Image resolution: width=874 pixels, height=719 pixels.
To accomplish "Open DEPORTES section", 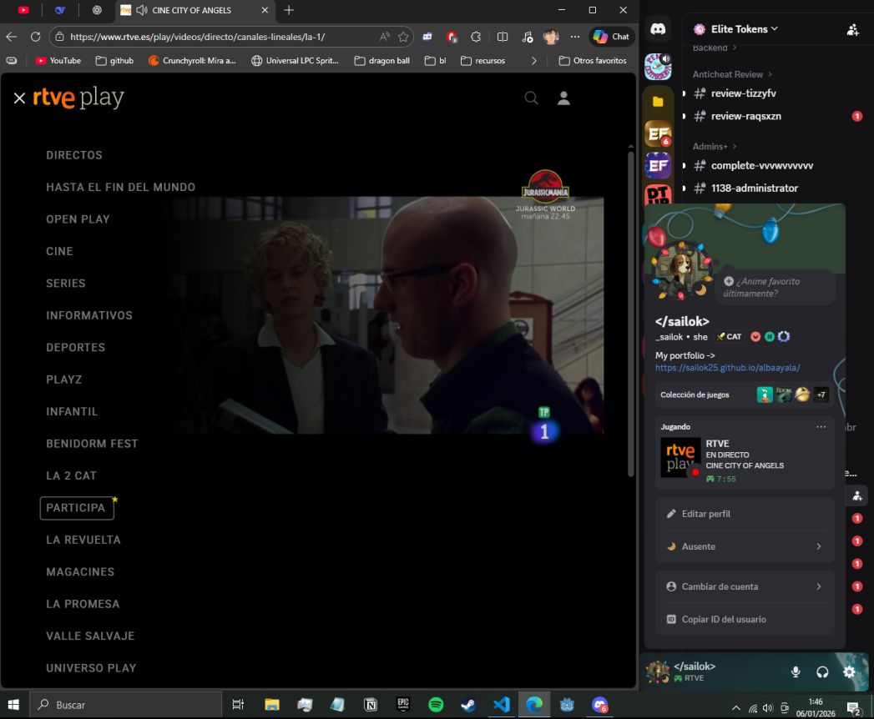I will [76, 348].
